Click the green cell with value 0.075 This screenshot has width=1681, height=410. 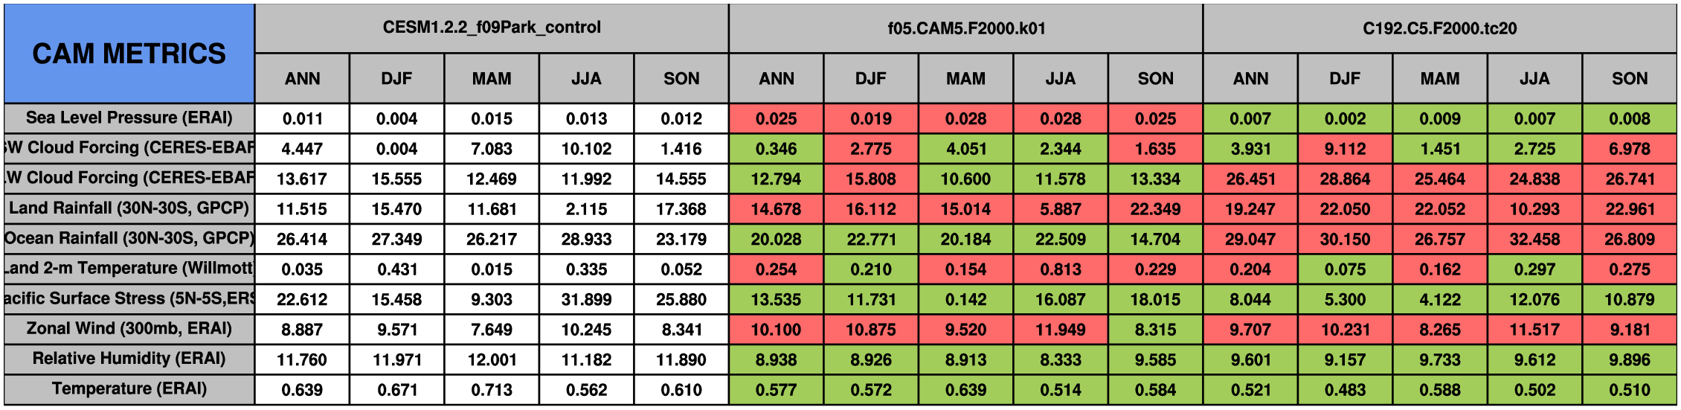1345,269
